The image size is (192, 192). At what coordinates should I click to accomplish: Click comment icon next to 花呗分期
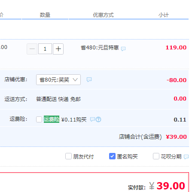[x=186, y=157]
